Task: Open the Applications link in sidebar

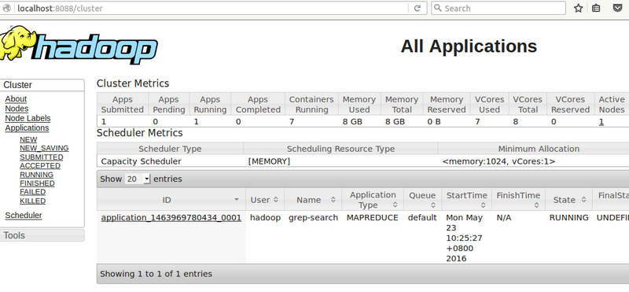Action: (27, 128)
